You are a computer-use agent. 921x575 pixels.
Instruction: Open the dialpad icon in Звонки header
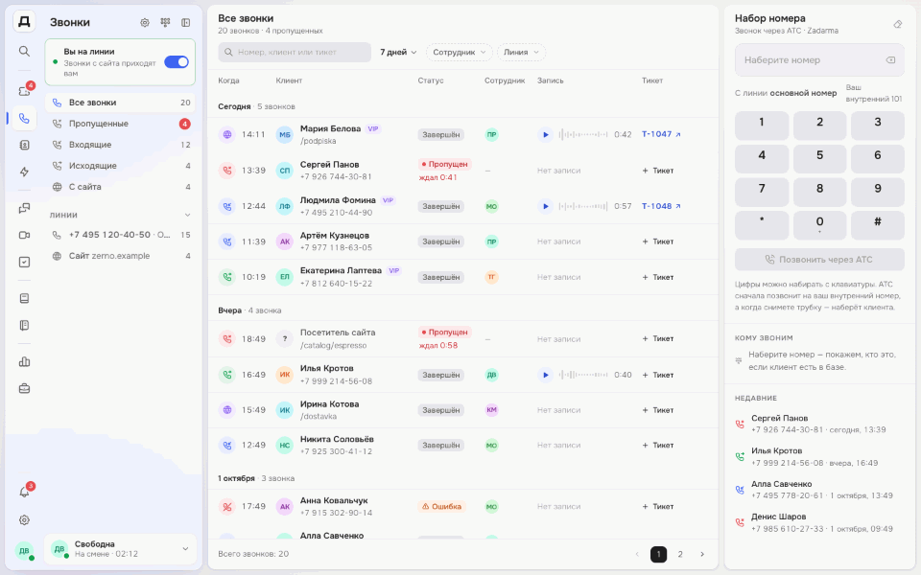[165, 22]
